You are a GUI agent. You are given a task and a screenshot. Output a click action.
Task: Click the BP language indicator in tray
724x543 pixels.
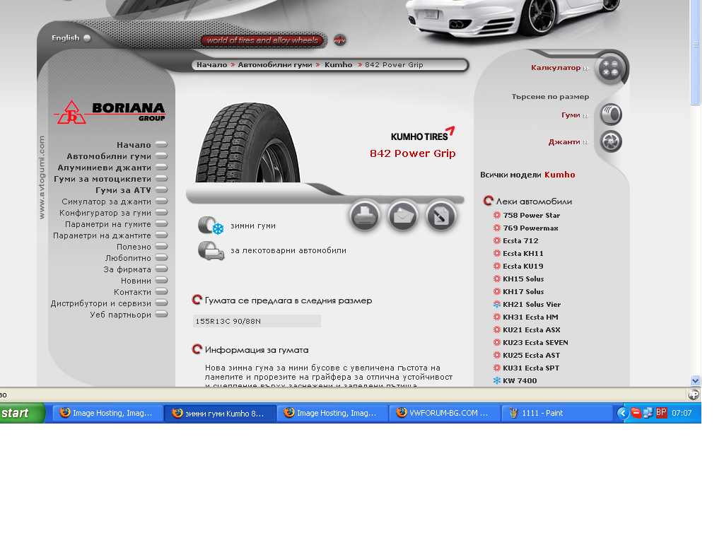(661, 413)
